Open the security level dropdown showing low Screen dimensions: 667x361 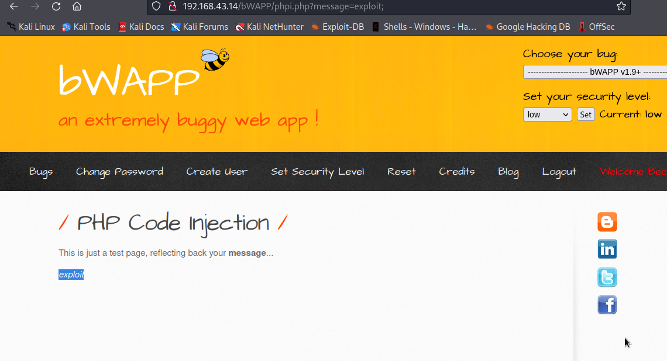click(x=548, y=114)
